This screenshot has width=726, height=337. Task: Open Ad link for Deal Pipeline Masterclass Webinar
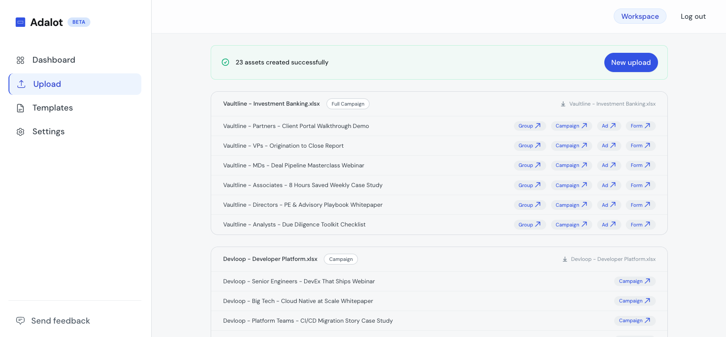coord(608,165)
